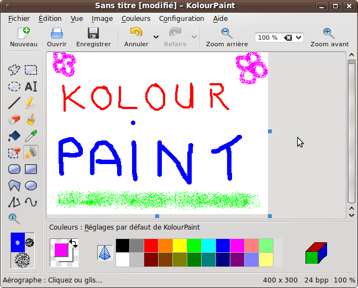Select the Color Picker eyedropper tool

point(31,135)
